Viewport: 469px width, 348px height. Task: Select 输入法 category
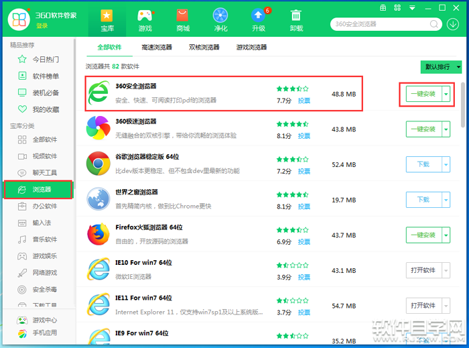click(x=35, y=223)
